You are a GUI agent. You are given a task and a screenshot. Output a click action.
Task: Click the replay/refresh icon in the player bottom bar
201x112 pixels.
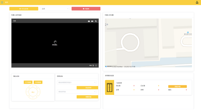93,65
